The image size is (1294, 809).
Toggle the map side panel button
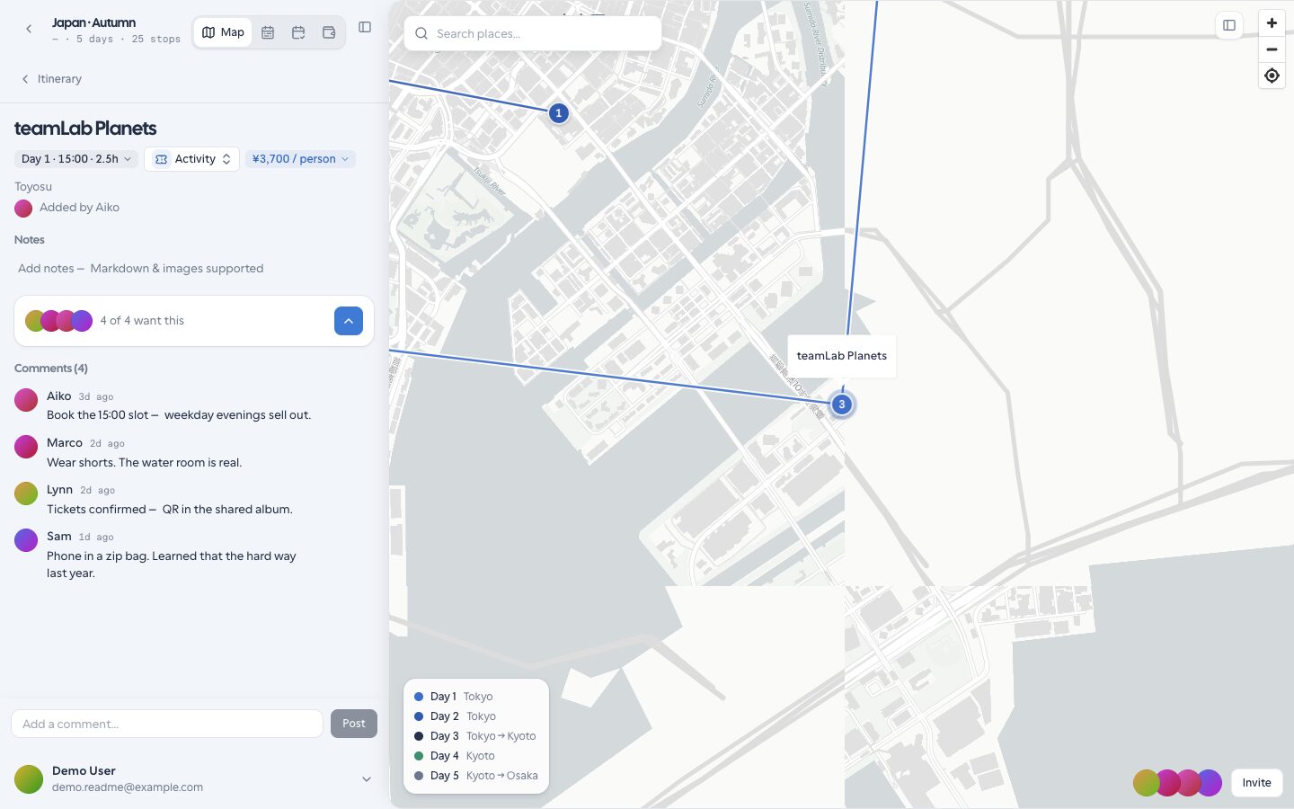[x=1229, y=25]
